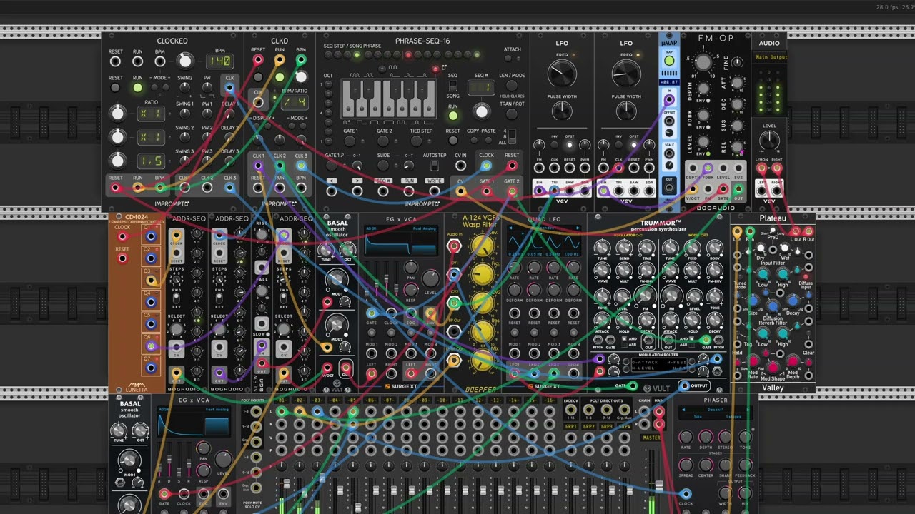Click the CLOCK input jack on CD4024

tap(122, 237)
